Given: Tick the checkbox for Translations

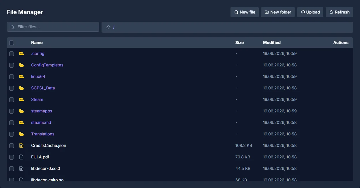Looking at the screenshot, I should 12,134.
